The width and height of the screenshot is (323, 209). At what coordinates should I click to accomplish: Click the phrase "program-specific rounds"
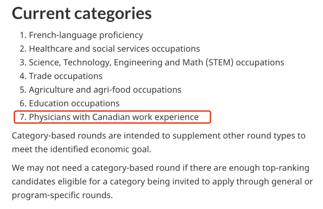(x=62, y=195)
